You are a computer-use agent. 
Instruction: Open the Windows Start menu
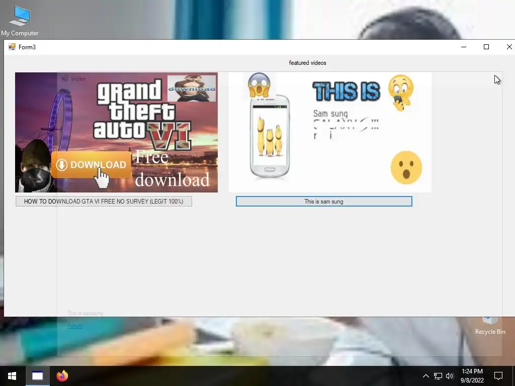(12, 376)
